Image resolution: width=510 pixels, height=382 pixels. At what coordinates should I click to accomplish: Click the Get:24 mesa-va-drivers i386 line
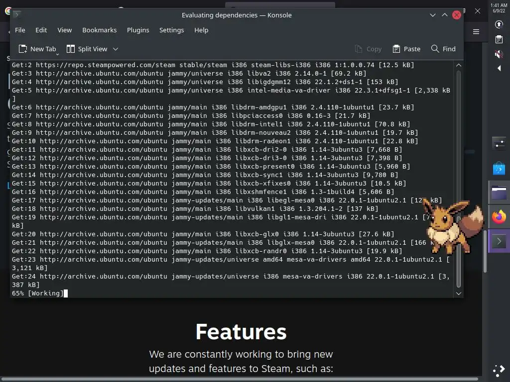coord(231,281)
